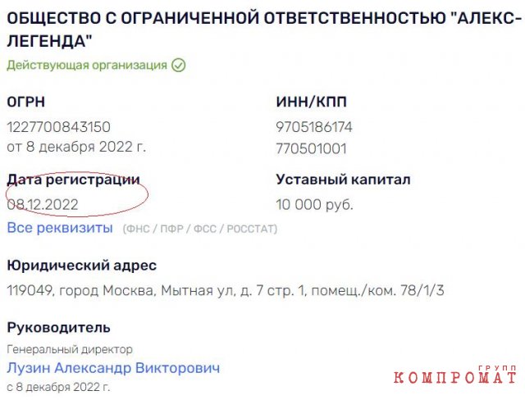Click the legal address text on Мытная ул.
This screenshot has width=525, height=400.
(226, 291)
